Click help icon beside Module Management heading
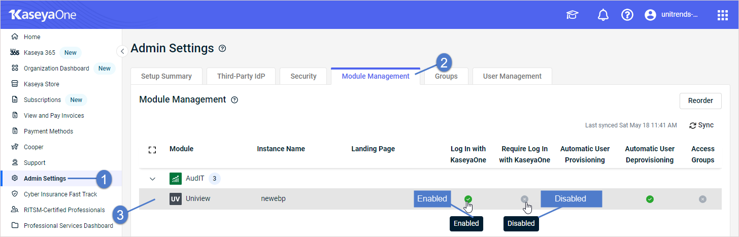The width and height of the screenshot is (739, 237). (x=234, y=100)
